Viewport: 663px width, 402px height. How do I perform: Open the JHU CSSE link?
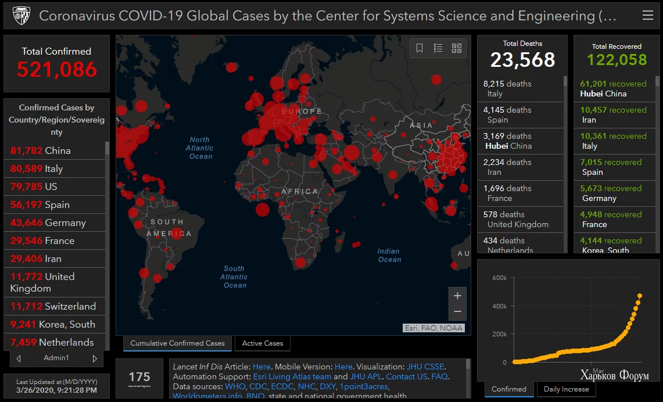(425, 367)
